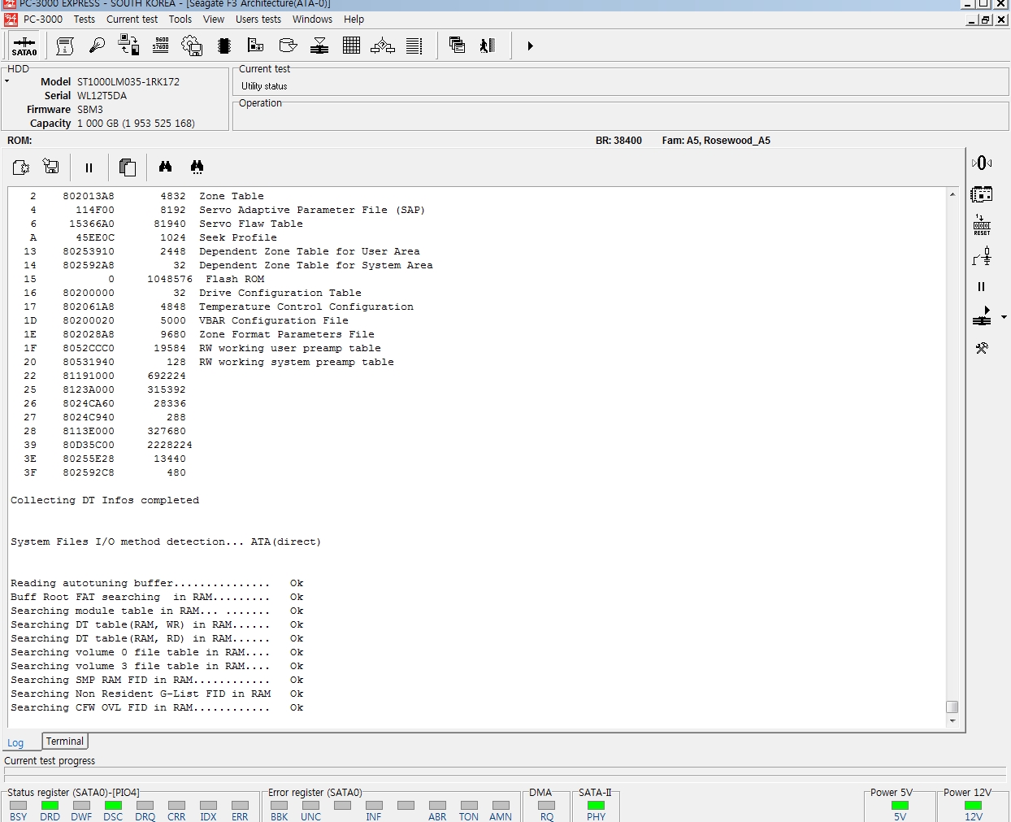The height and width of the screenshot is (822, 1011).
Task: Open the Tests menu
Action: pyautogui.click(x=85, y=20)
